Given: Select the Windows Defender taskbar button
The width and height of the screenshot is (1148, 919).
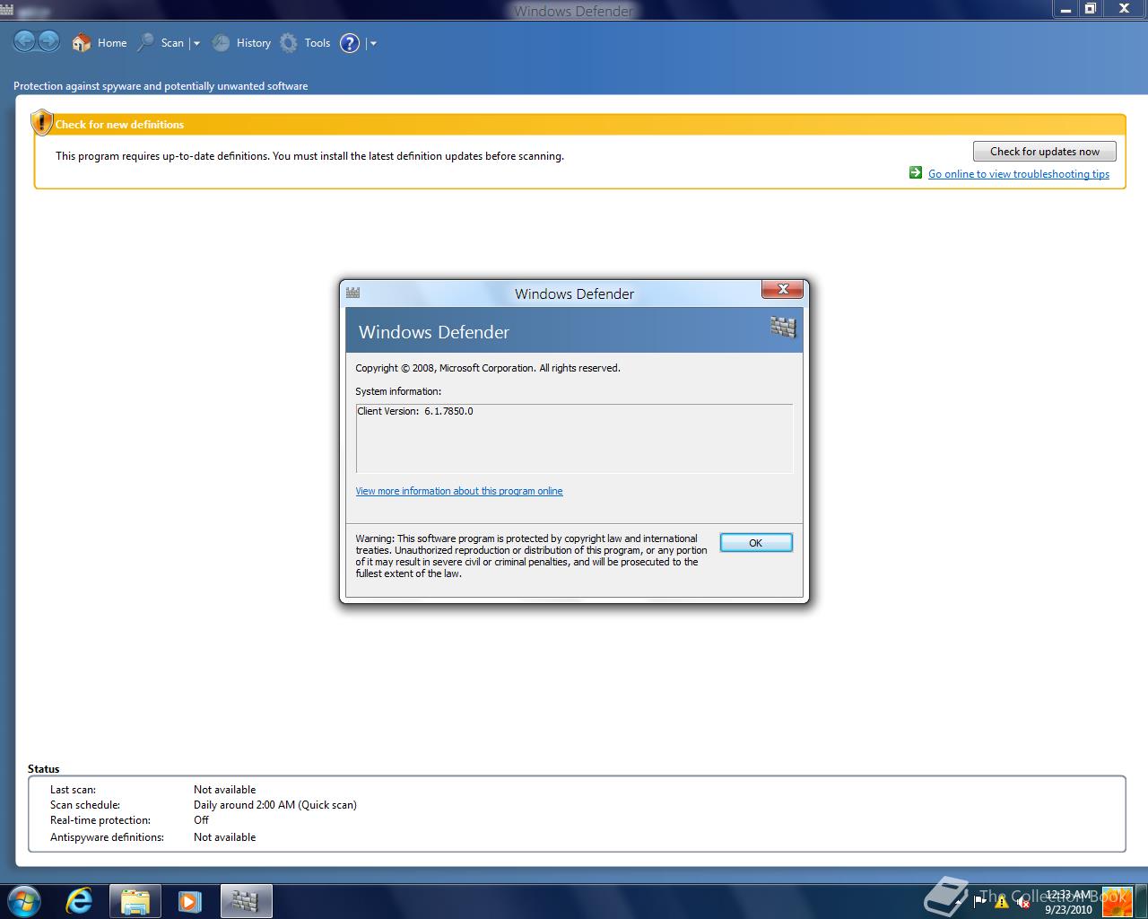Looking at the screenshot, I should point(245,901).
